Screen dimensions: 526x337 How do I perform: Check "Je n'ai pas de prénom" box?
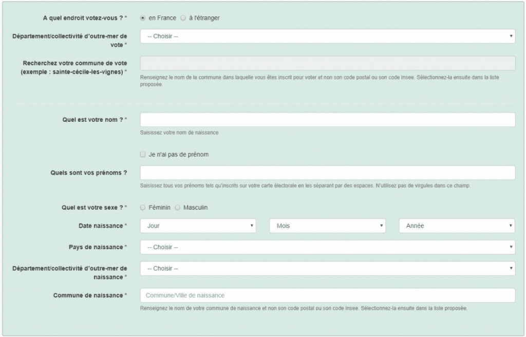click(x=143, y=155)
